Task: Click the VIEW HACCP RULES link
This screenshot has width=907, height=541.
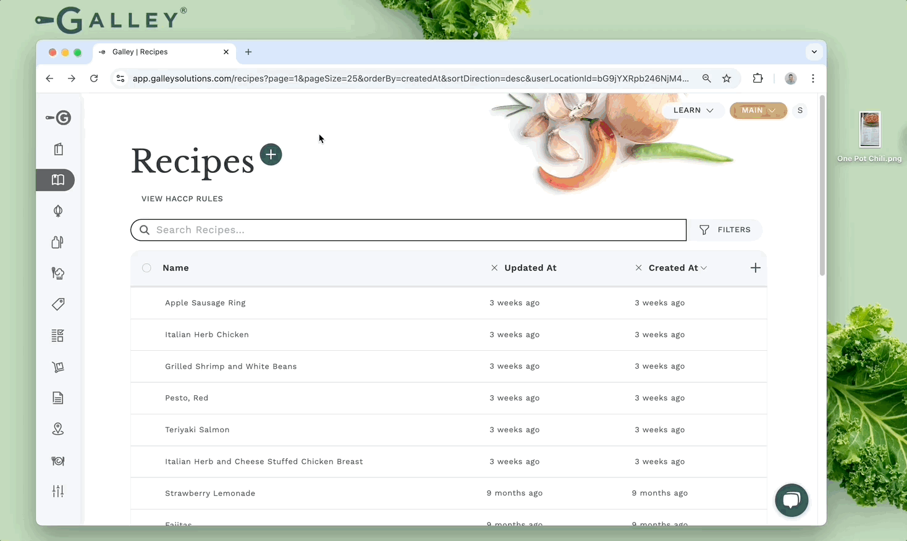Action: pos(182,199)
